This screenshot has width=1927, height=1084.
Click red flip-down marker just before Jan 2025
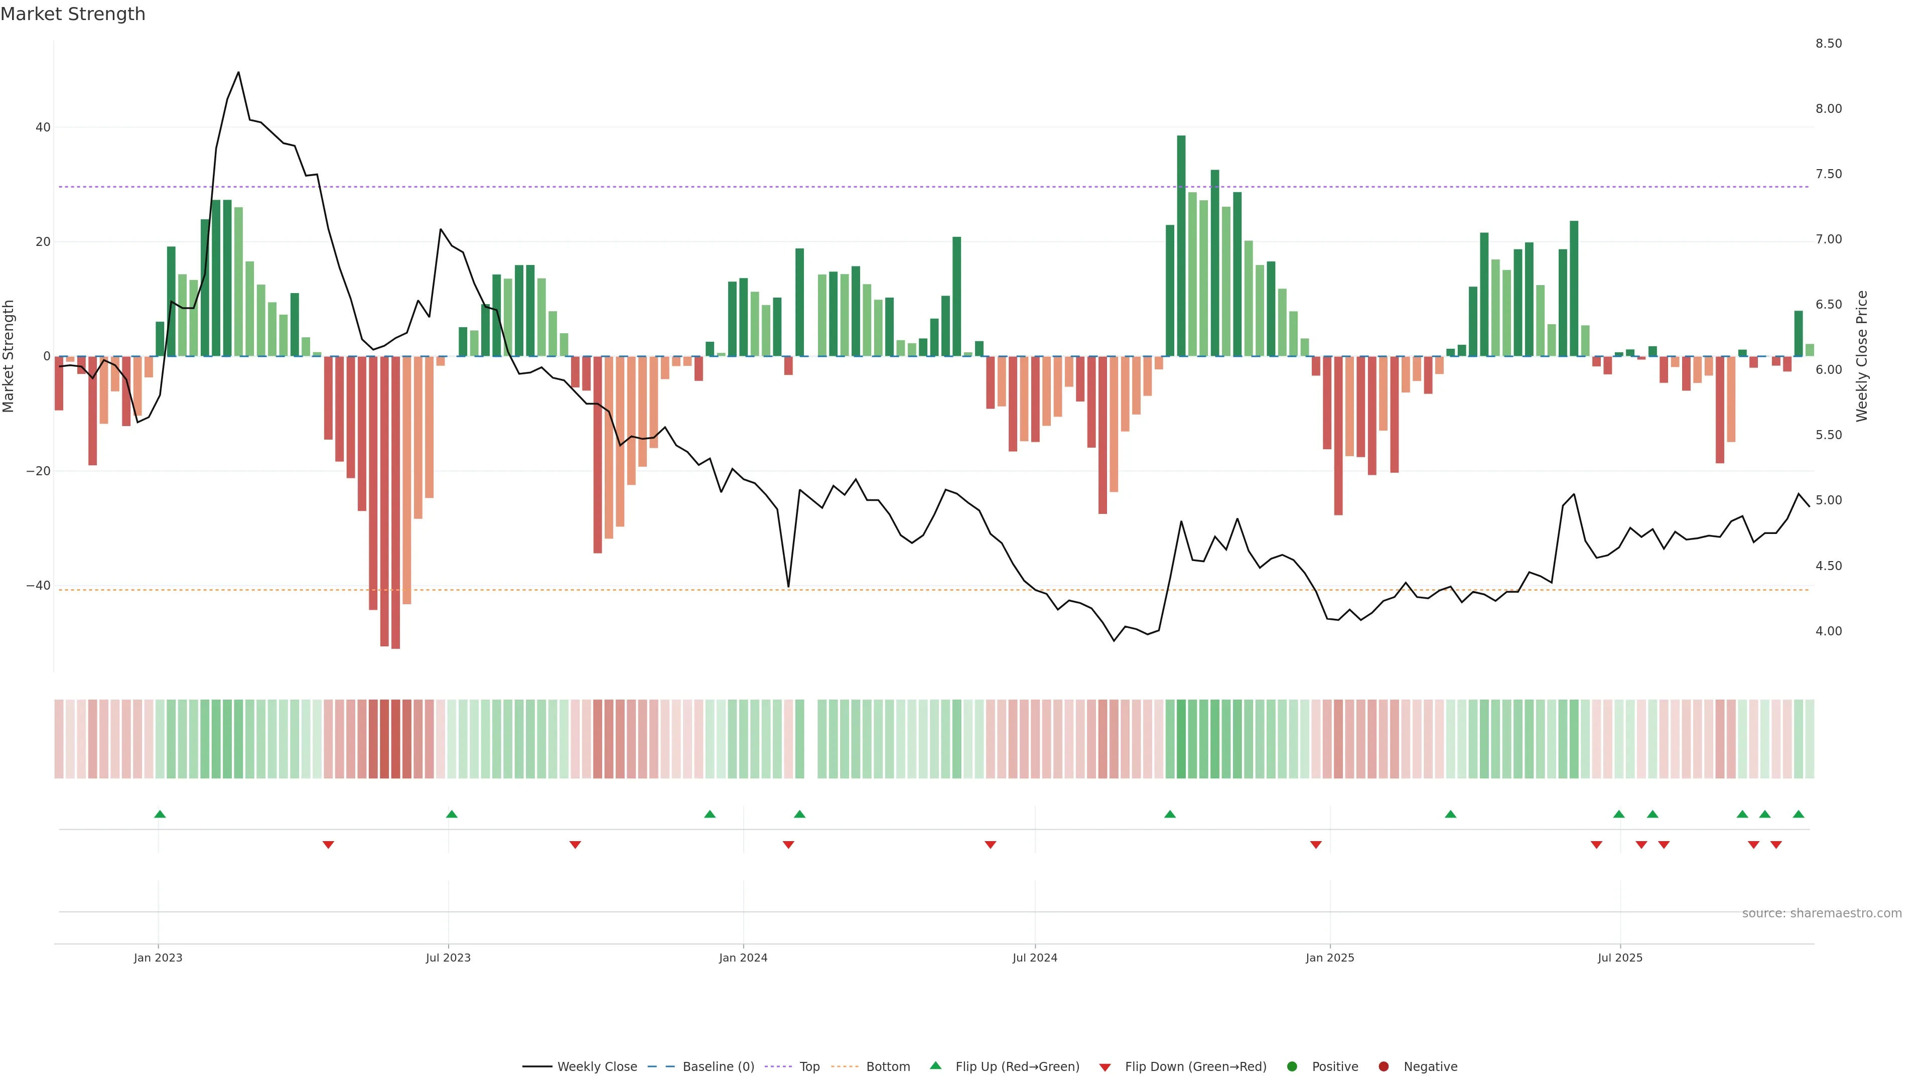click(1316, 845)
